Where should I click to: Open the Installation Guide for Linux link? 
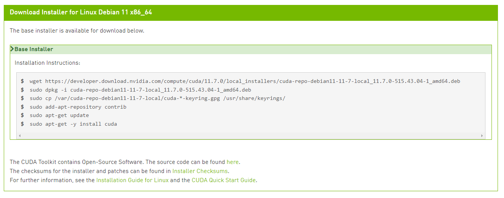pyautogui.click(x=132, y=180)
